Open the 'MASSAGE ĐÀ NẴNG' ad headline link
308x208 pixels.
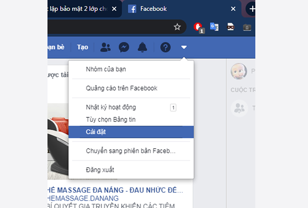(x=115, y=190)
